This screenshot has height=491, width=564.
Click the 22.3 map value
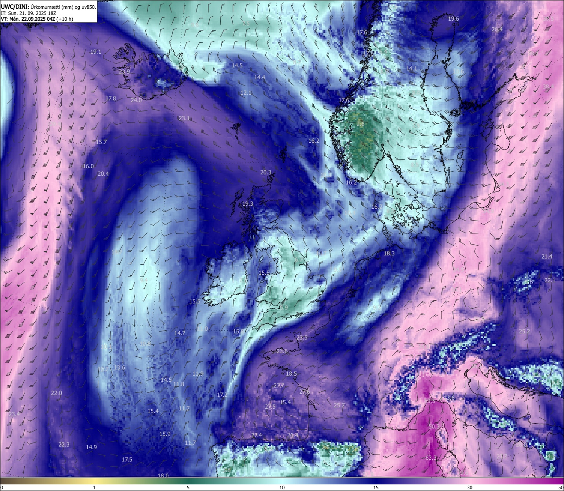click(64, 444)
